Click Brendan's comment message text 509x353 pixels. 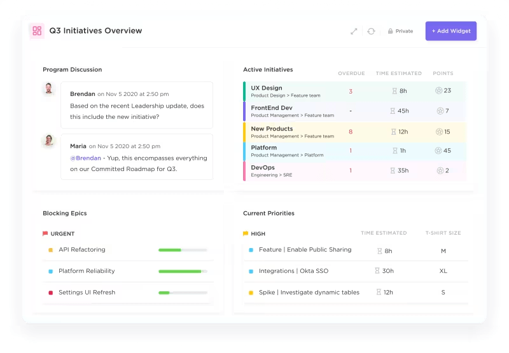coord(137,111)
